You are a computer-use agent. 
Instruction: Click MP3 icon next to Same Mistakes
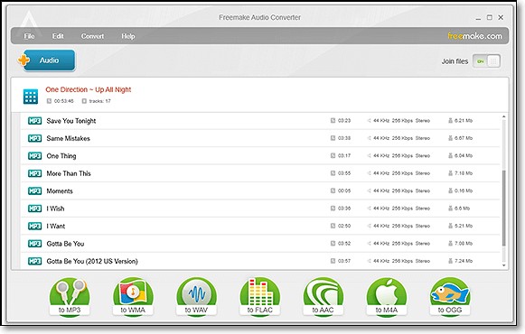pyautogui.click(x=35, y=138)
